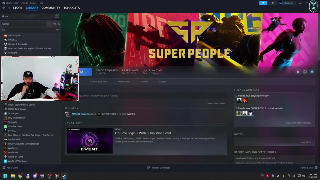Toggle sort order arrow next to Games
This screenshot has height=180, width=320.
[49, 24]
